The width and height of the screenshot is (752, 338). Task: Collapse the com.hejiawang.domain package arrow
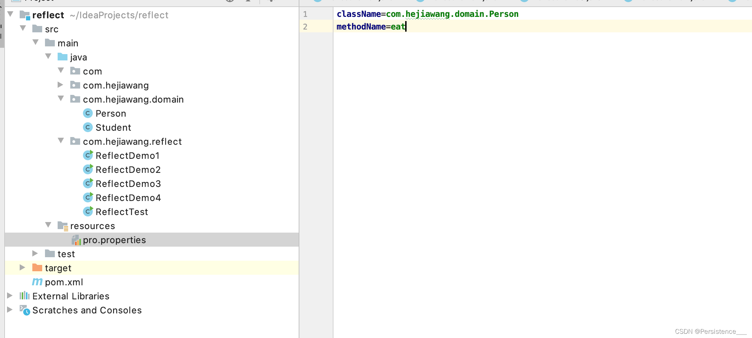[61, 98]
